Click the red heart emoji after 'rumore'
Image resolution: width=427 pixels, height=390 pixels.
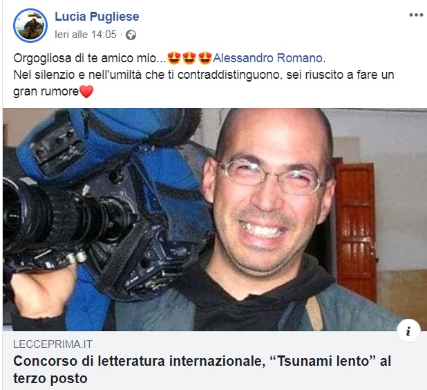(x=86, y=91)
